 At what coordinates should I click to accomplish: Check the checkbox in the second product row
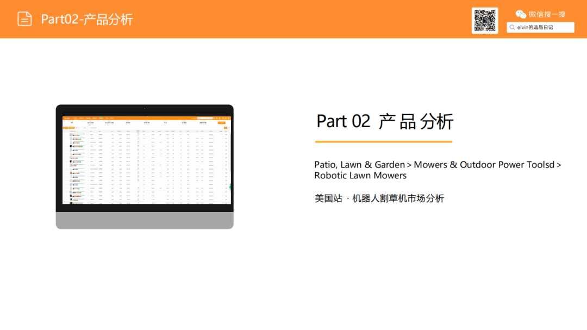(65, 138)
